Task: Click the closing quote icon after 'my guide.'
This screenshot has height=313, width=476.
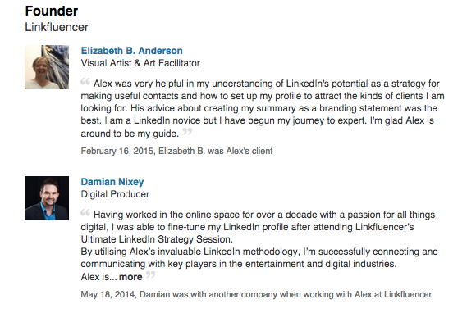Action: coord(187,131)
